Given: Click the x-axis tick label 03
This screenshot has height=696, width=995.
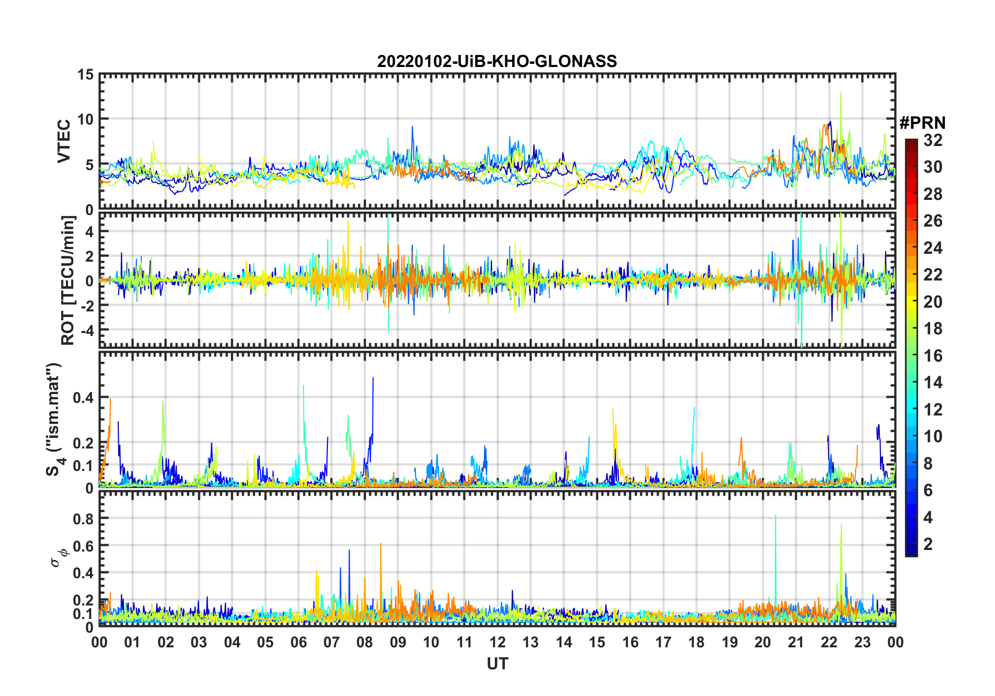Looking at the screenshot, I should [199, 642].
